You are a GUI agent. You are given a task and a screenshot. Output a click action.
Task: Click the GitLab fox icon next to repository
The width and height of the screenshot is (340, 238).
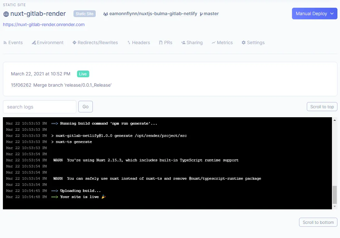[106, 14]
